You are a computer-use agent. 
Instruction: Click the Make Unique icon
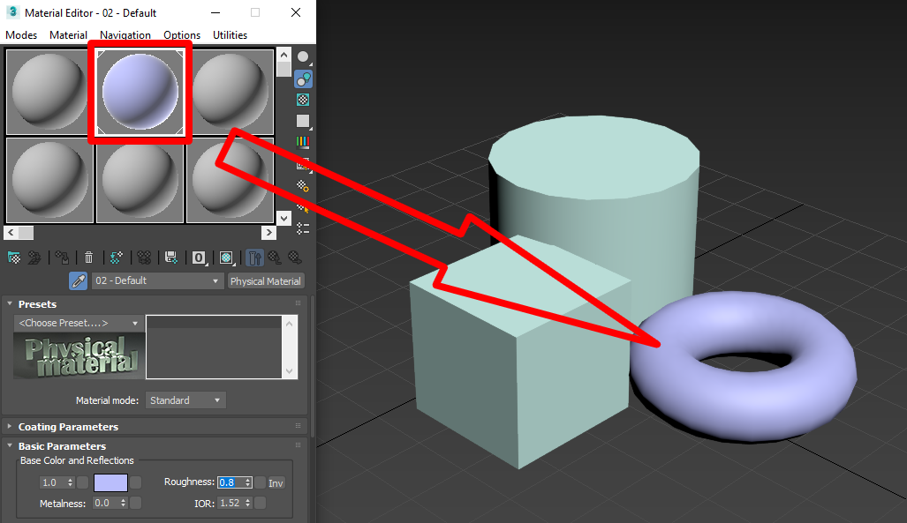pos(144,258)
